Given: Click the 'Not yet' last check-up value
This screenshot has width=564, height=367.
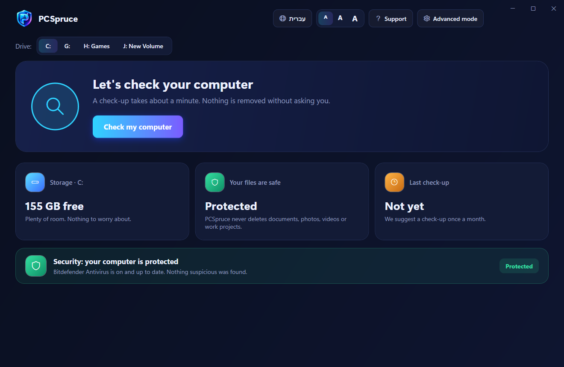Looking at the screenshot, I should click(x=404, y=206).
